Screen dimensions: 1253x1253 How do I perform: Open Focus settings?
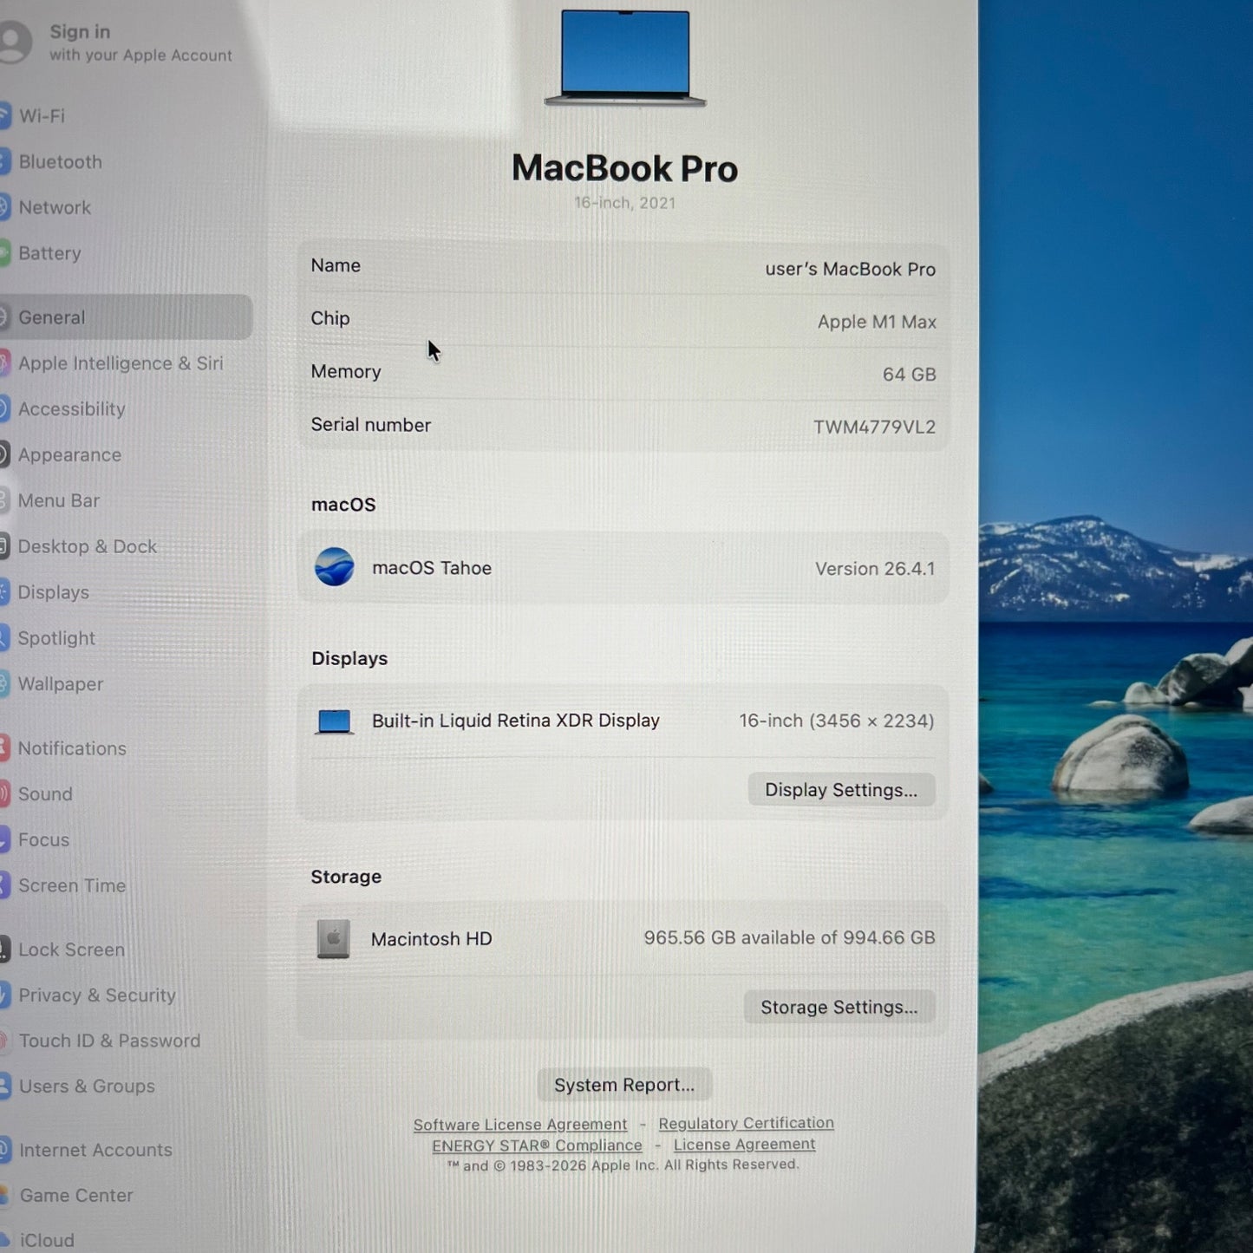click(43, 840)
